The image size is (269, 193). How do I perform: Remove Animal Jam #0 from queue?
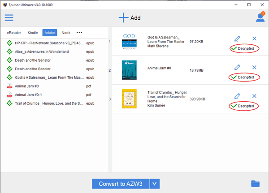pos(254,67)
